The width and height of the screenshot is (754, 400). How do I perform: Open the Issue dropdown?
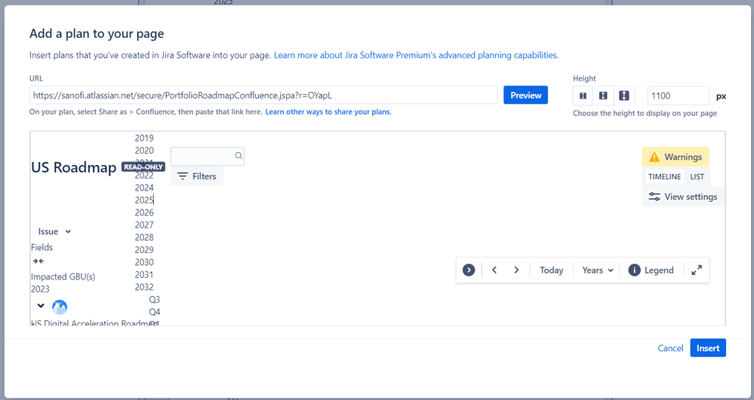point(54,231)
